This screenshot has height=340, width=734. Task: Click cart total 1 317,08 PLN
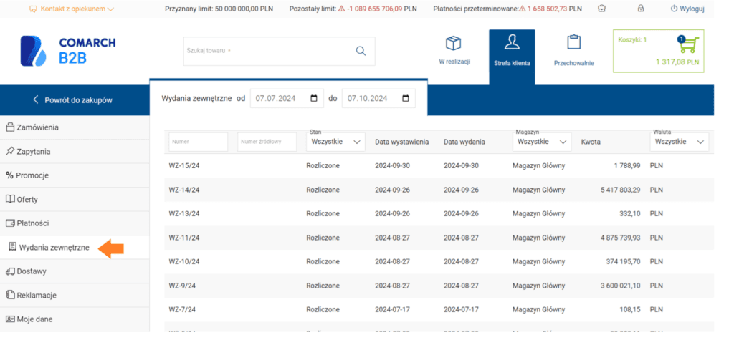click(x=677, y=62)
